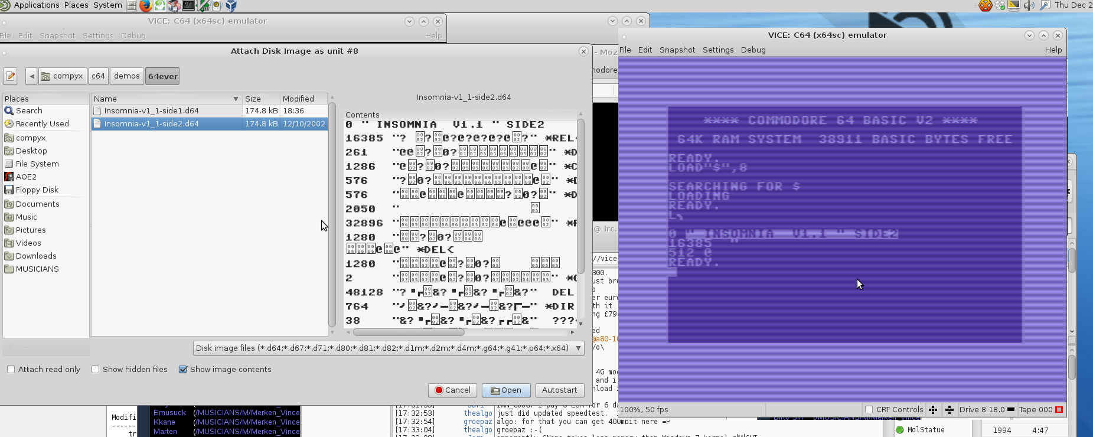Sort files by the Name column header

166,99
